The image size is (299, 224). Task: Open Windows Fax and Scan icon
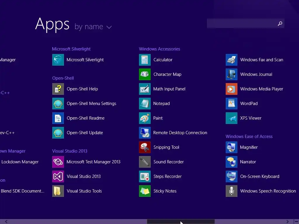(232, 60)
